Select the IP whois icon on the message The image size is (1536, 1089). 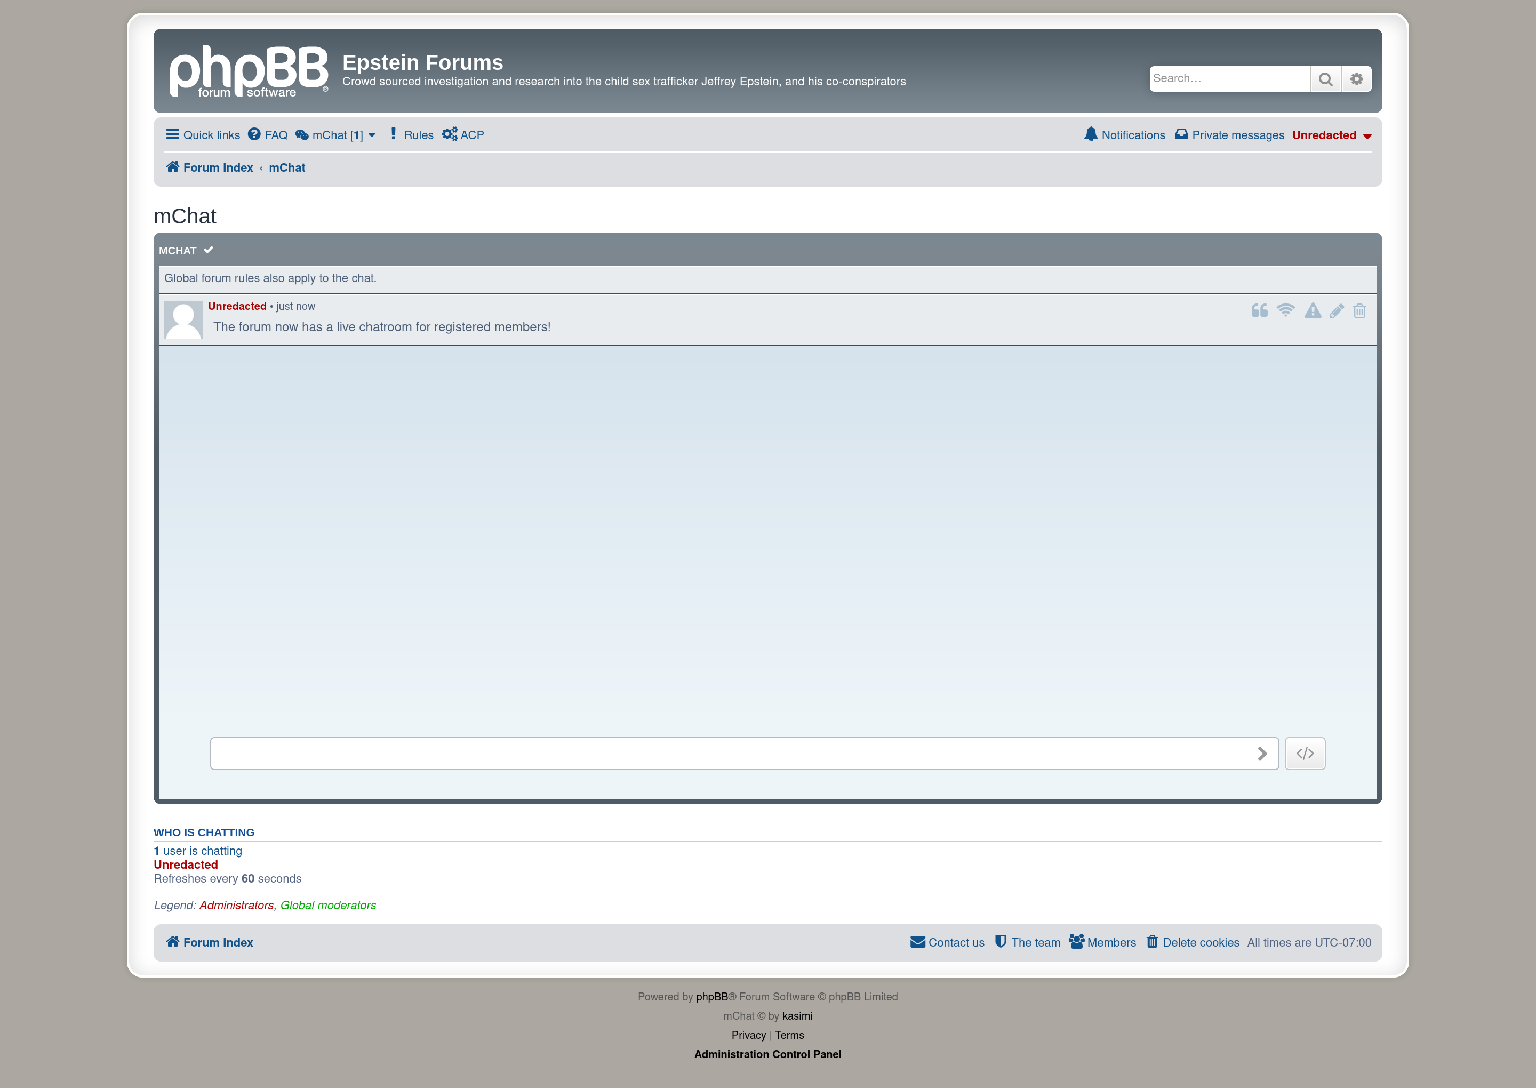coord(1286,310)
